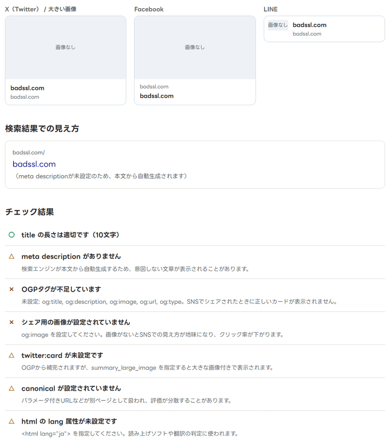Click the gray badssl.com domain in Facebook card

[154, 87]
